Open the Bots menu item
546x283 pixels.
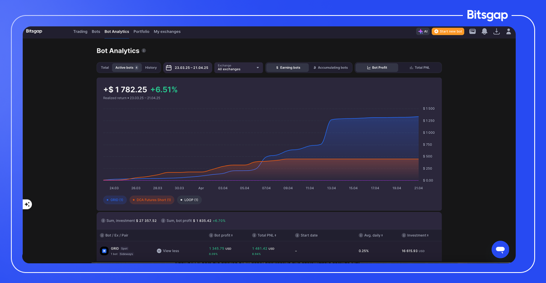(x=96, y=31)
